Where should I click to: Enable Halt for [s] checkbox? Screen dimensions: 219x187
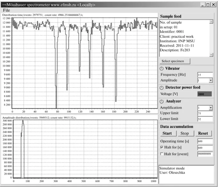162,147
